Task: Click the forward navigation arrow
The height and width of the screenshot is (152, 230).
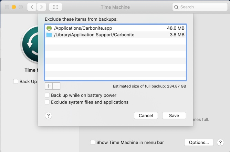Action: click(42, 7)
